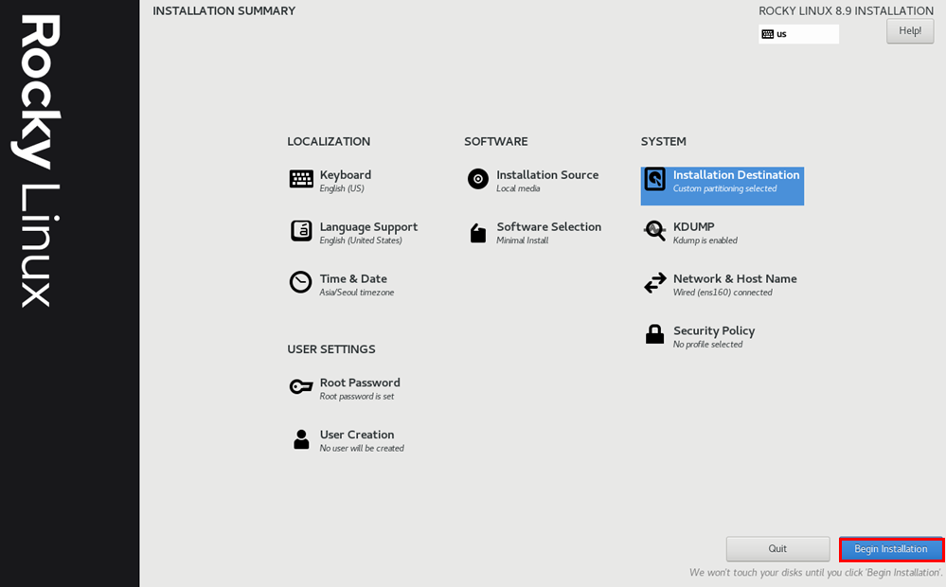Viewport: 946px width, 587px height.
Task: Open the Keyboard settings label
Action: 345,175
